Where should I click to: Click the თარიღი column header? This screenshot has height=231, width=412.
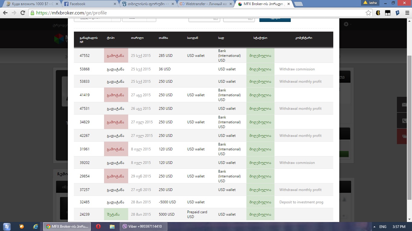pos(137,38)
